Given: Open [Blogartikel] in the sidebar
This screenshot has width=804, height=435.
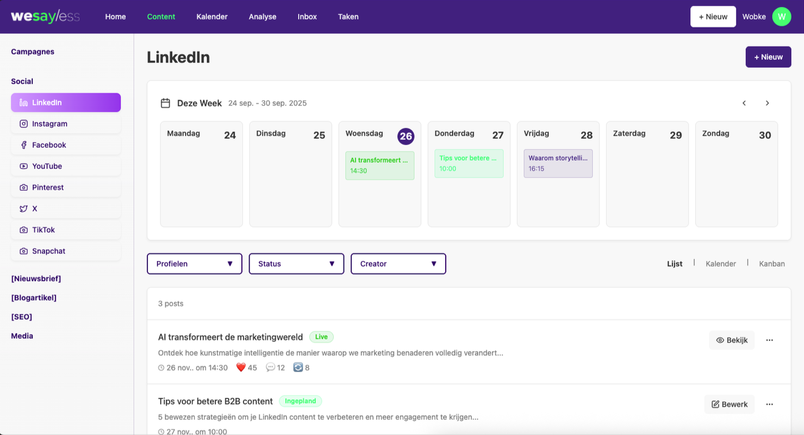Looking at the screenshot, I should tap(34, 298).
